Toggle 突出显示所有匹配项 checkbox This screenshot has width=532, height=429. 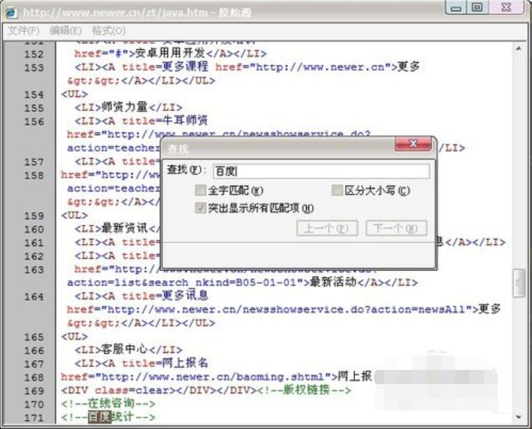point(201,208)
